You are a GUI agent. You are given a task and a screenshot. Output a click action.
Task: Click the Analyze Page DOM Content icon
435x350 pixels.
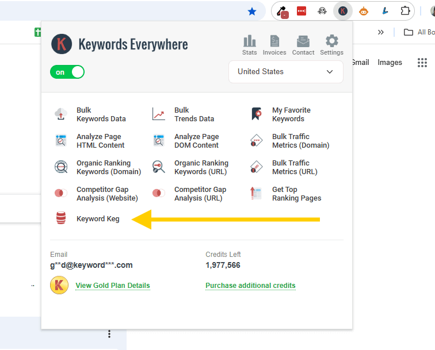(159, 140)
